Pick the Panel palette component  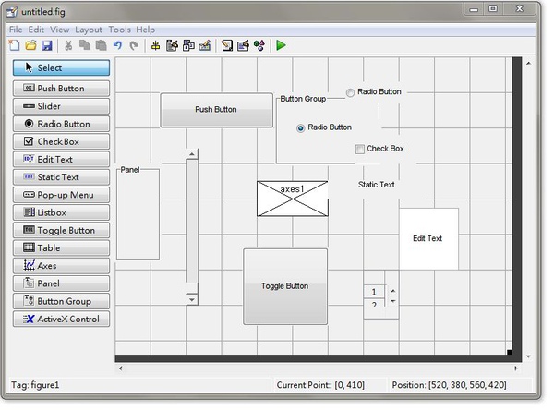pos(62,283)
